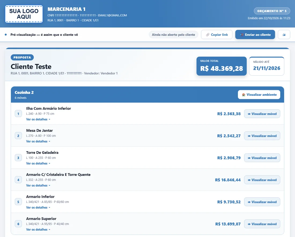
Task: Click the 'Ainda não aberto pelo cliente' status pill
Action: point(174,35)
